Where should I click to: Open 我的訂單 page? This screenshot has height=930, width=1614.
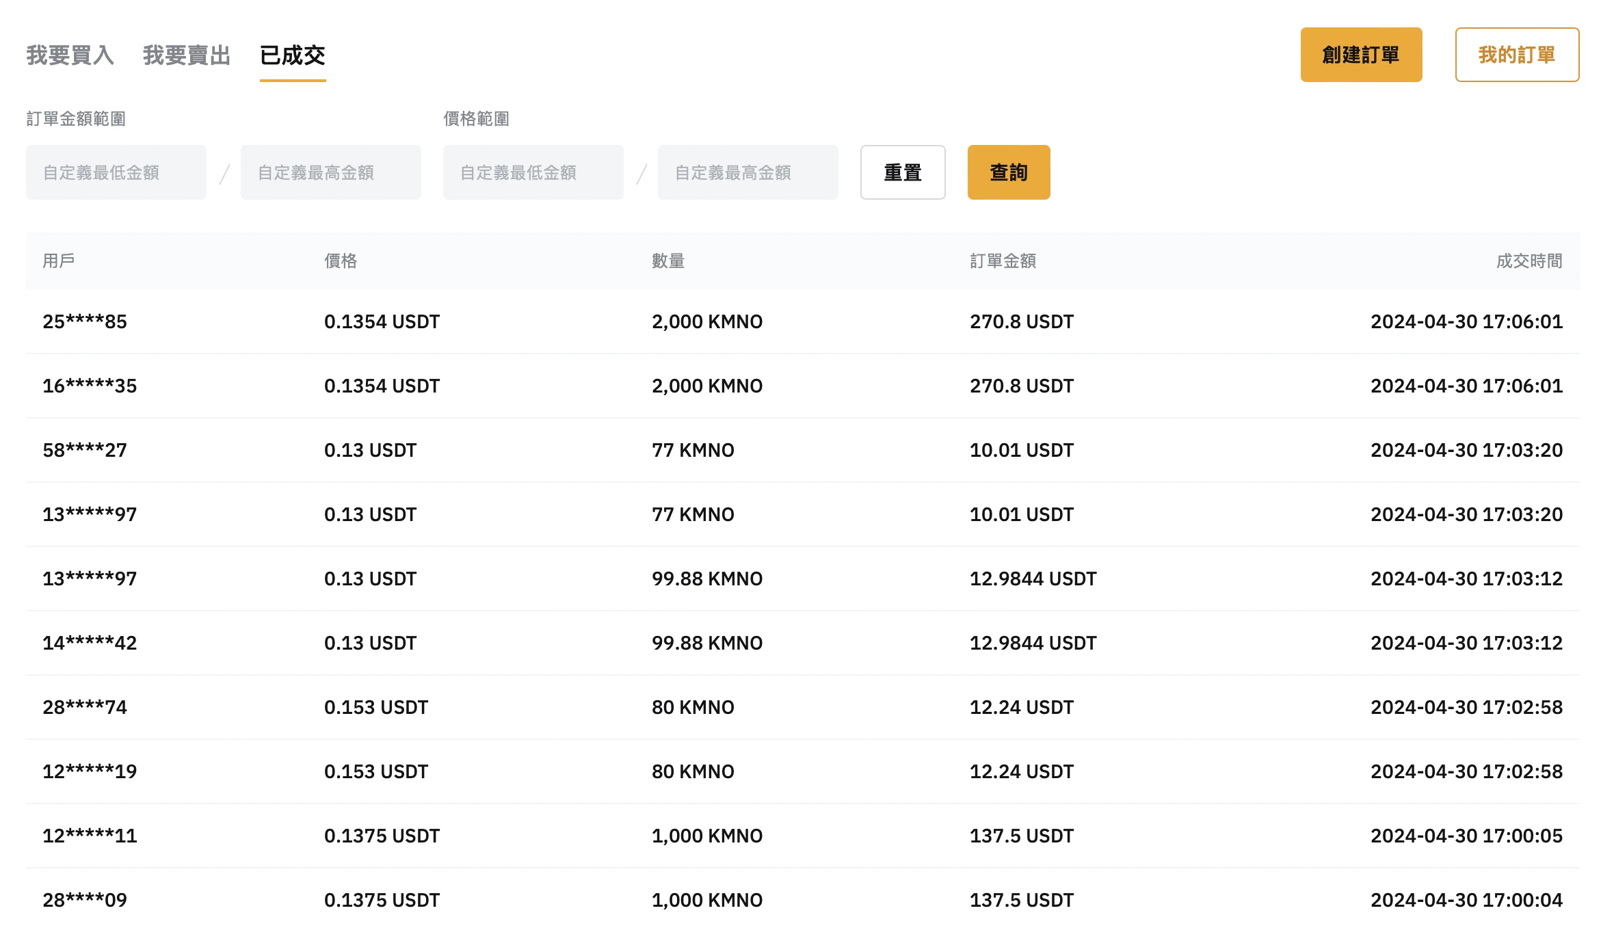(x=1516, y=54)
